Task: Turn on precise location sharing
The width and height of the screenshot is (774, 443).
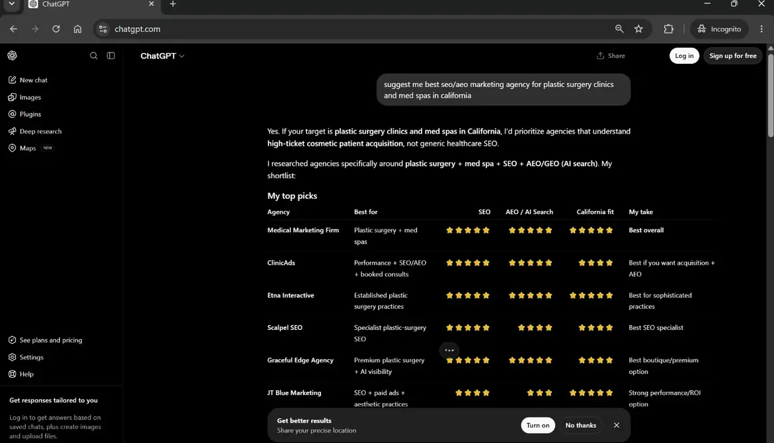Action: click(x=538, y=425)
